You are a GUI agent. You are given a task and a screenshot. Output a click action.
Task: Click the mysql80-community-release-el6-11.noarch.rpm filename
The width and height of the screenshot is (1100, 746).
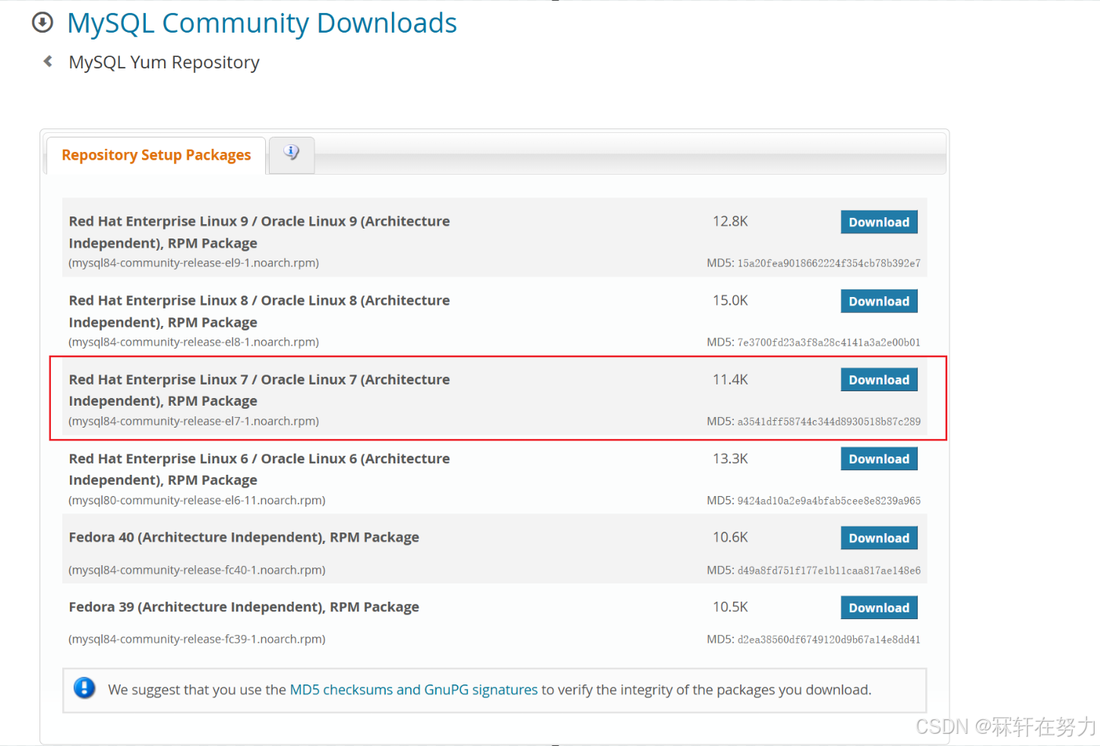pyautogui.click(x=197, y=500)
